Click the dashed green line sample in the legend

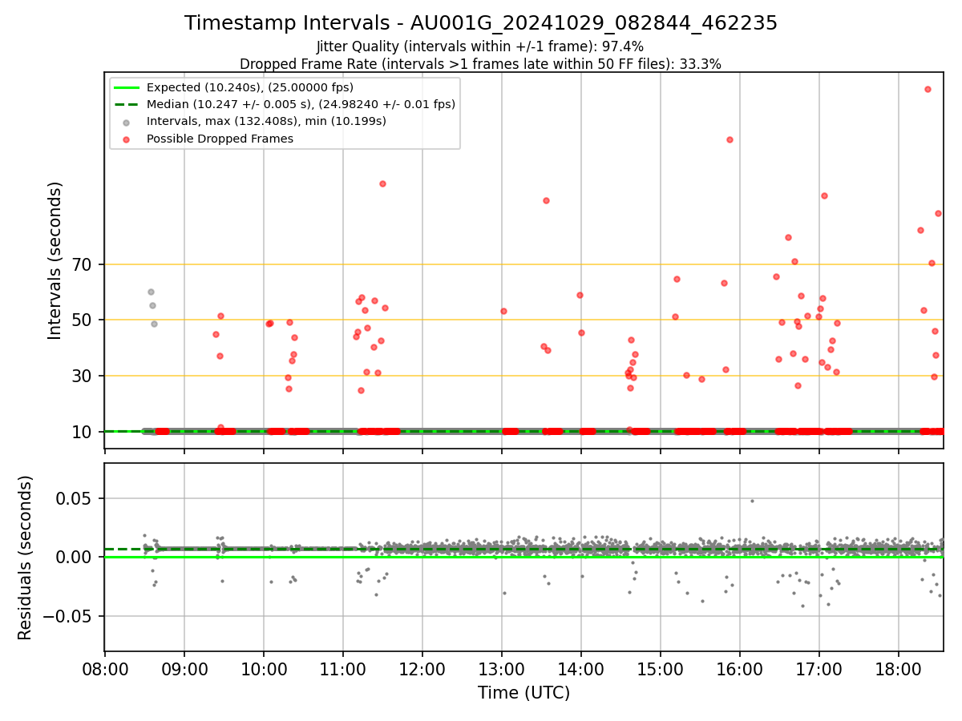click(x=127, y=104)
